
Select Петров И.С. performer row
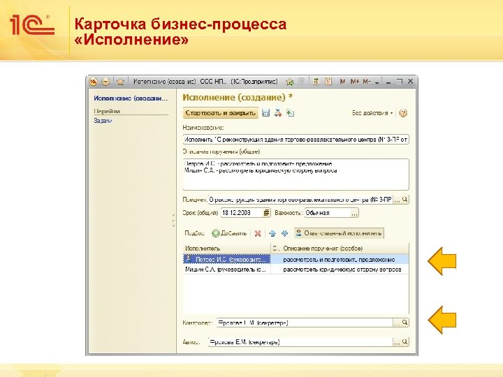227,259
